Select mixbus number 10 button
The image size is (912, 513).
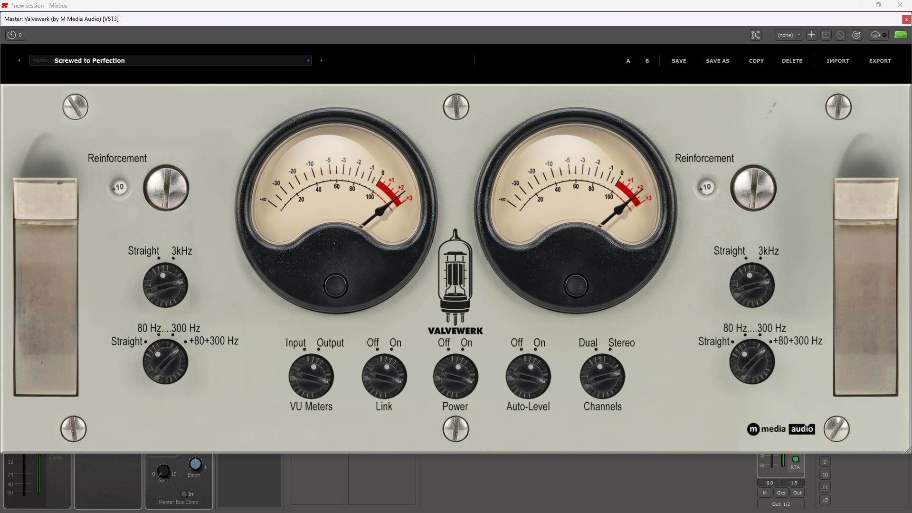pos(825,475)
